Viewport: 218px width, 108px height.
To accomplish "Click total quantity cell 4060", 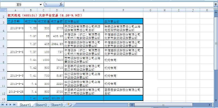I will tap(44, 98).
